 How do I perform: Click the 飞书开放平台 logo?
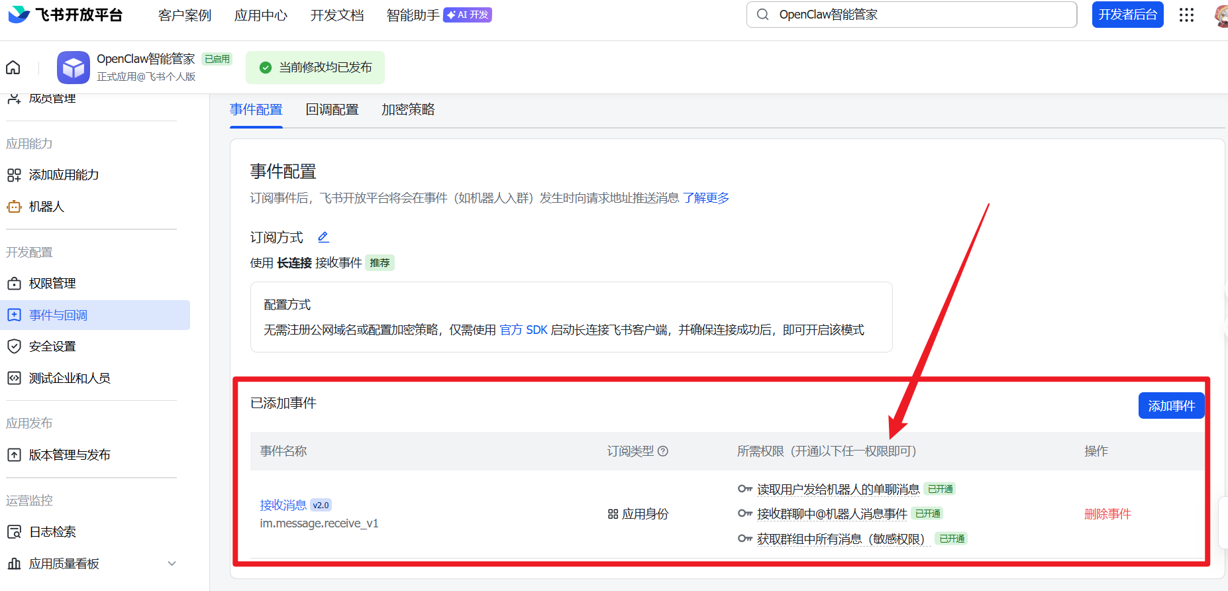click(x=66, y=15)
